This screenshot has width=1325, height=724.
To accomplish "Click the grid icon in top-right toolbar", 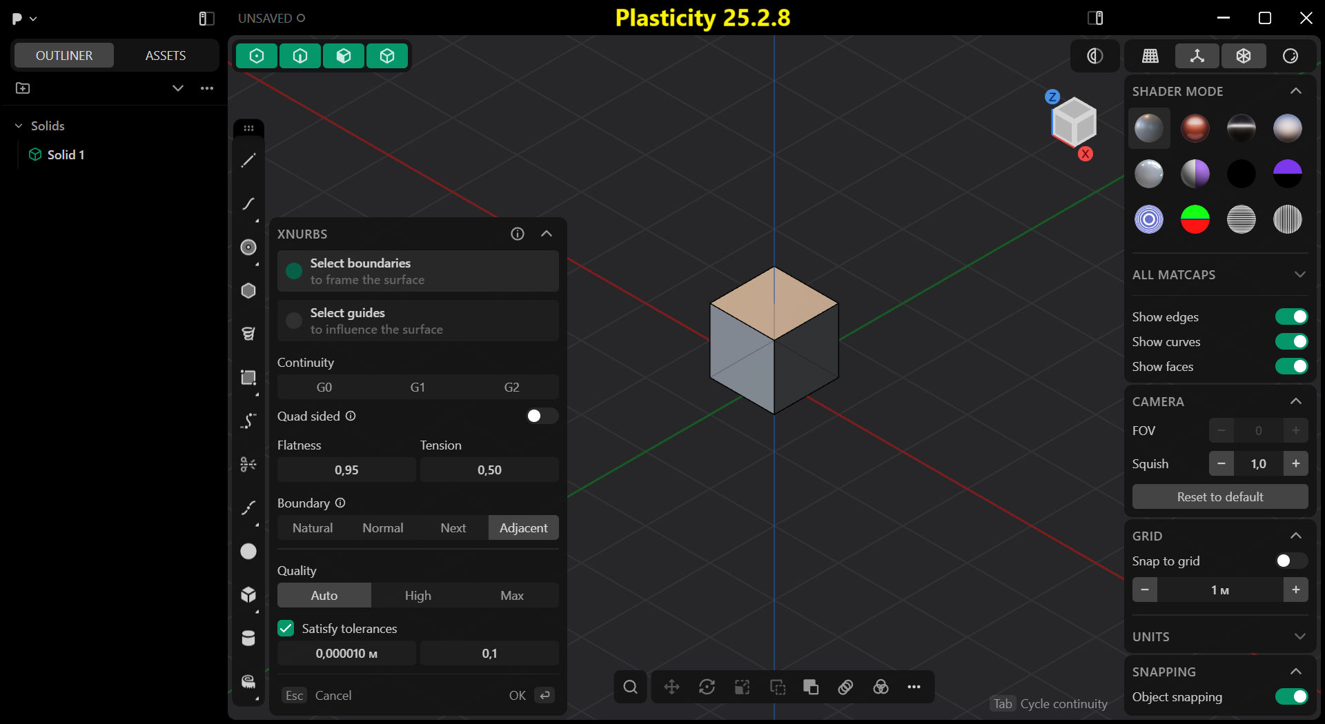I will tap(1150, 56).
